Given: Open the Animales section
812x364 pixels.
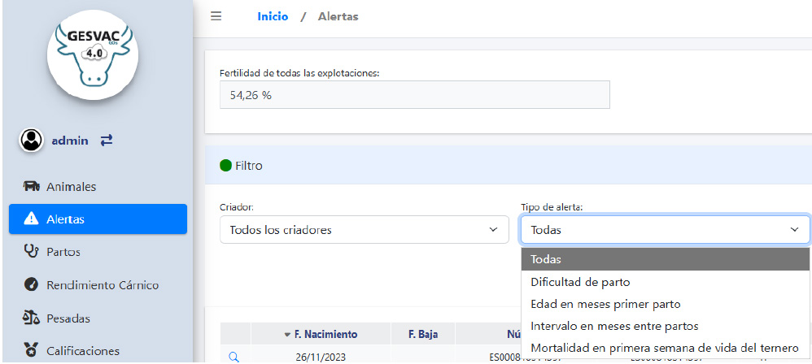Looking at the screenshot, I should pos(72,187).
